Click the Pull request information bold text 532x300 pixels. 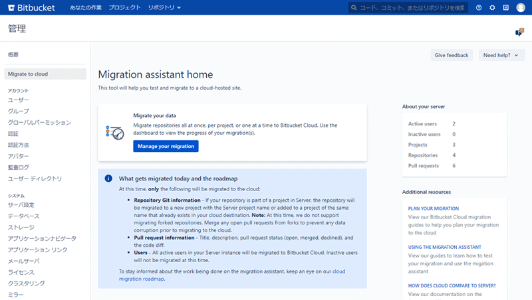click(164, 238)
